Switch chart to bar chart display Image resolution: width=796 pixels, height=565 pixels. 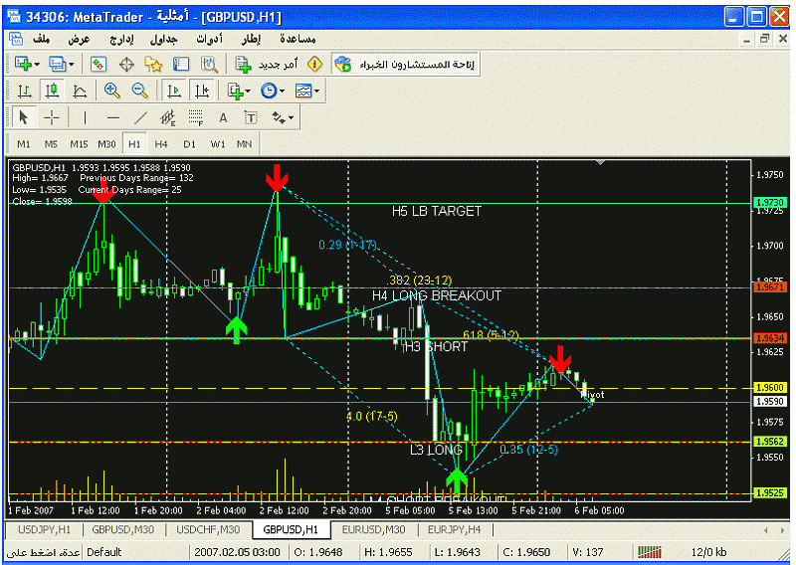tap(25, 91)
